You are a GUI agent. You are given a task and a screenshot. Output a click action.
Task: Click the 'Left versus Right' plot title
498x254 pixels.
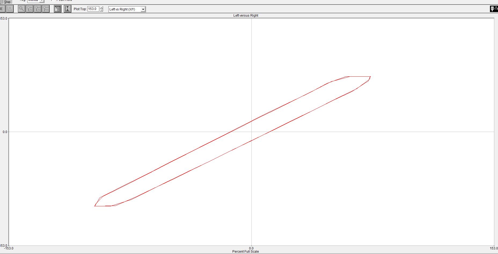(x=246, y=16)
